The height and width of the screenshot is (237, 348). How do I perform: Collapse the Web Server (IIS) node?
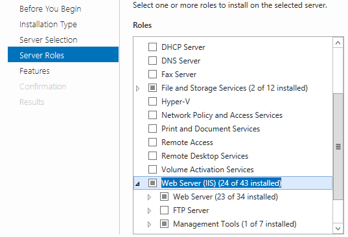[137, 184]
